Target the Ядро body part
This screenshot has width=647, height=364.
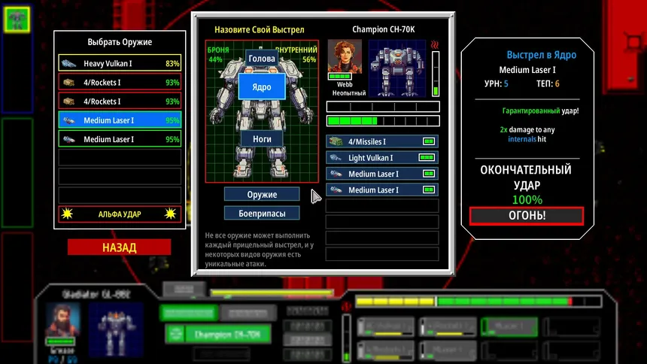tap(262, 87)
